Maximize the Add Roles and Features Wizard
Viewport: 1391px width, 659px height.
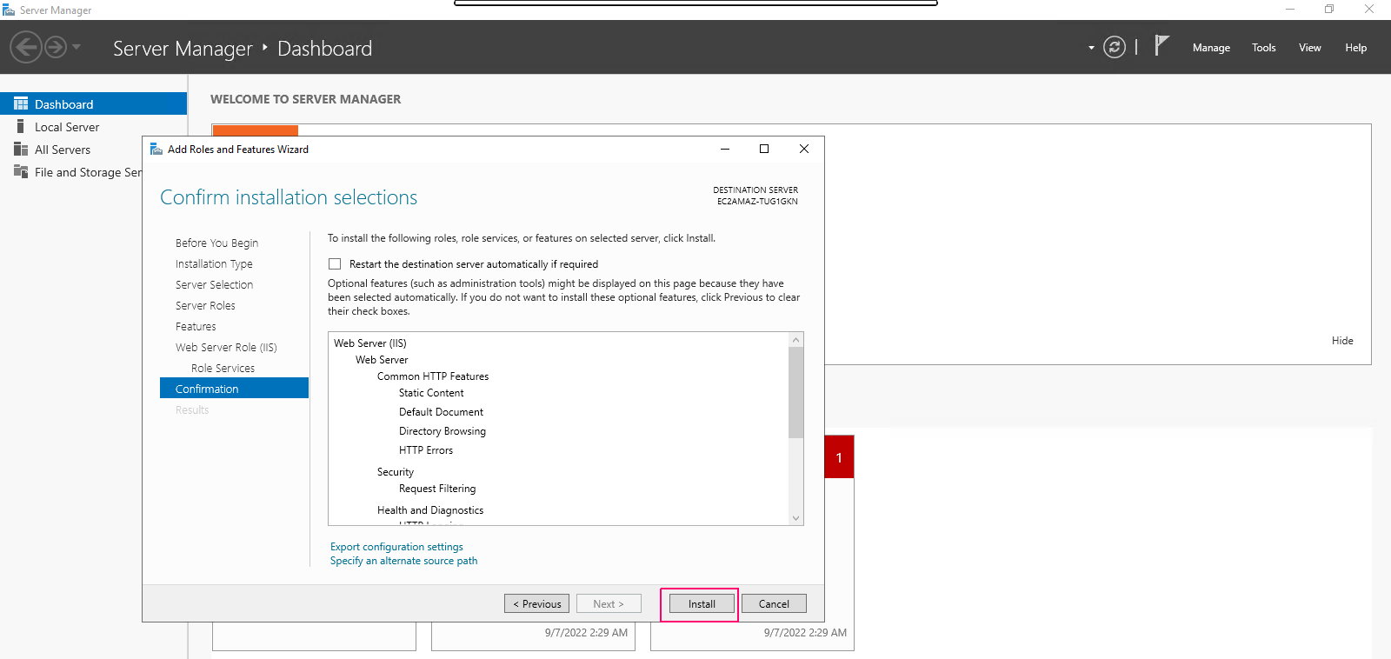click(x=764, y=149)
